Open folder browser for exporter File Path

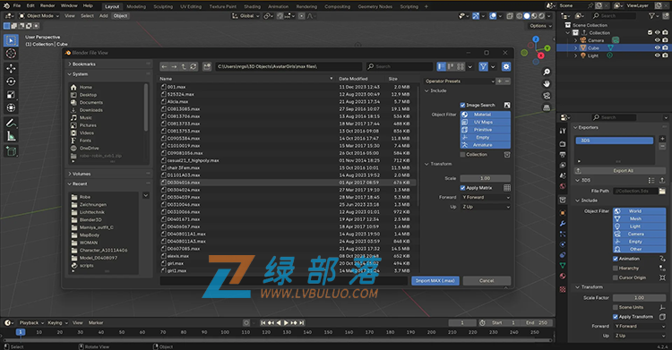point(662,191)
